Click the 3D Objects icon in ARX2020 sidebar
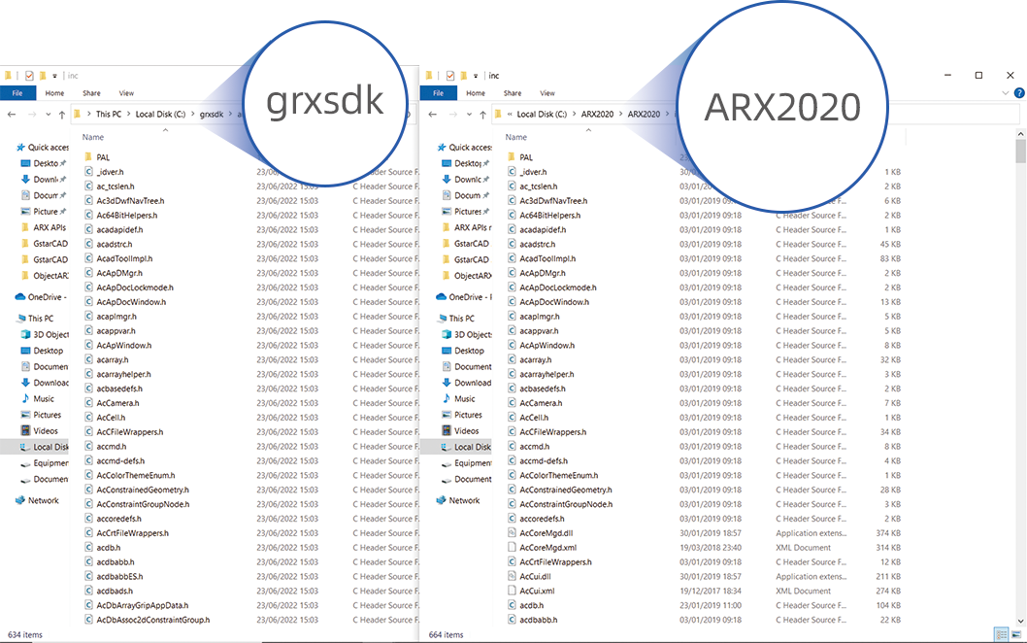The width and height of the screenshot is (1027, 643). 447,334
